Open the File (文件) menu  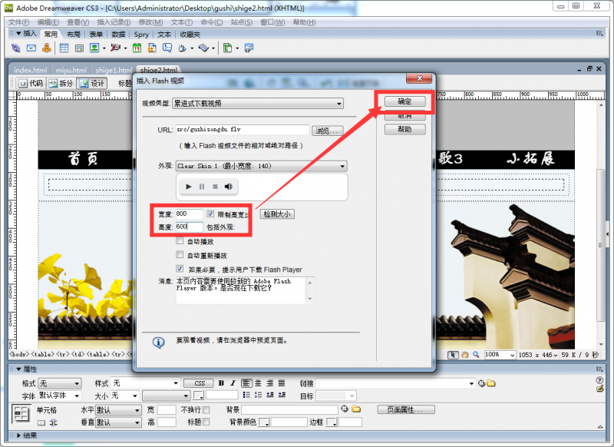(x=18, y=22)
